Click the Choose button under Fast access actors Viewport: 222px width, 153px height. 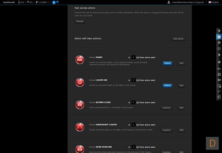[80, 21]
